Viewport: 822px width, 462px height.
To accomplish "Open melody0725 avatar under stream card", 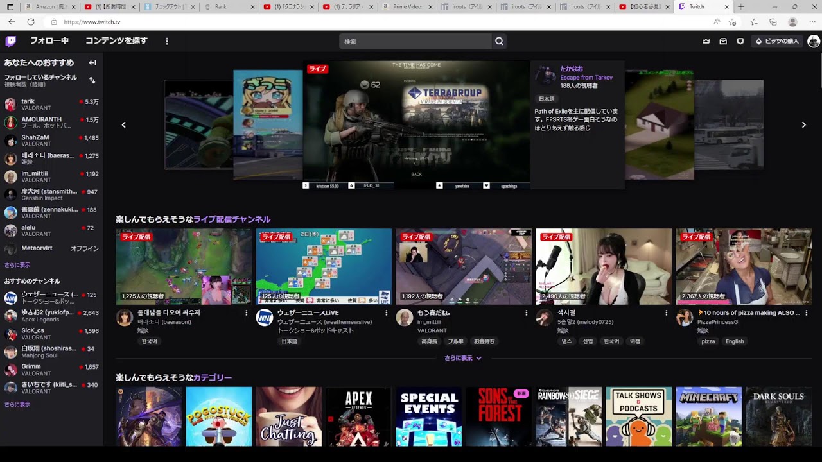I will pos(544,318).
